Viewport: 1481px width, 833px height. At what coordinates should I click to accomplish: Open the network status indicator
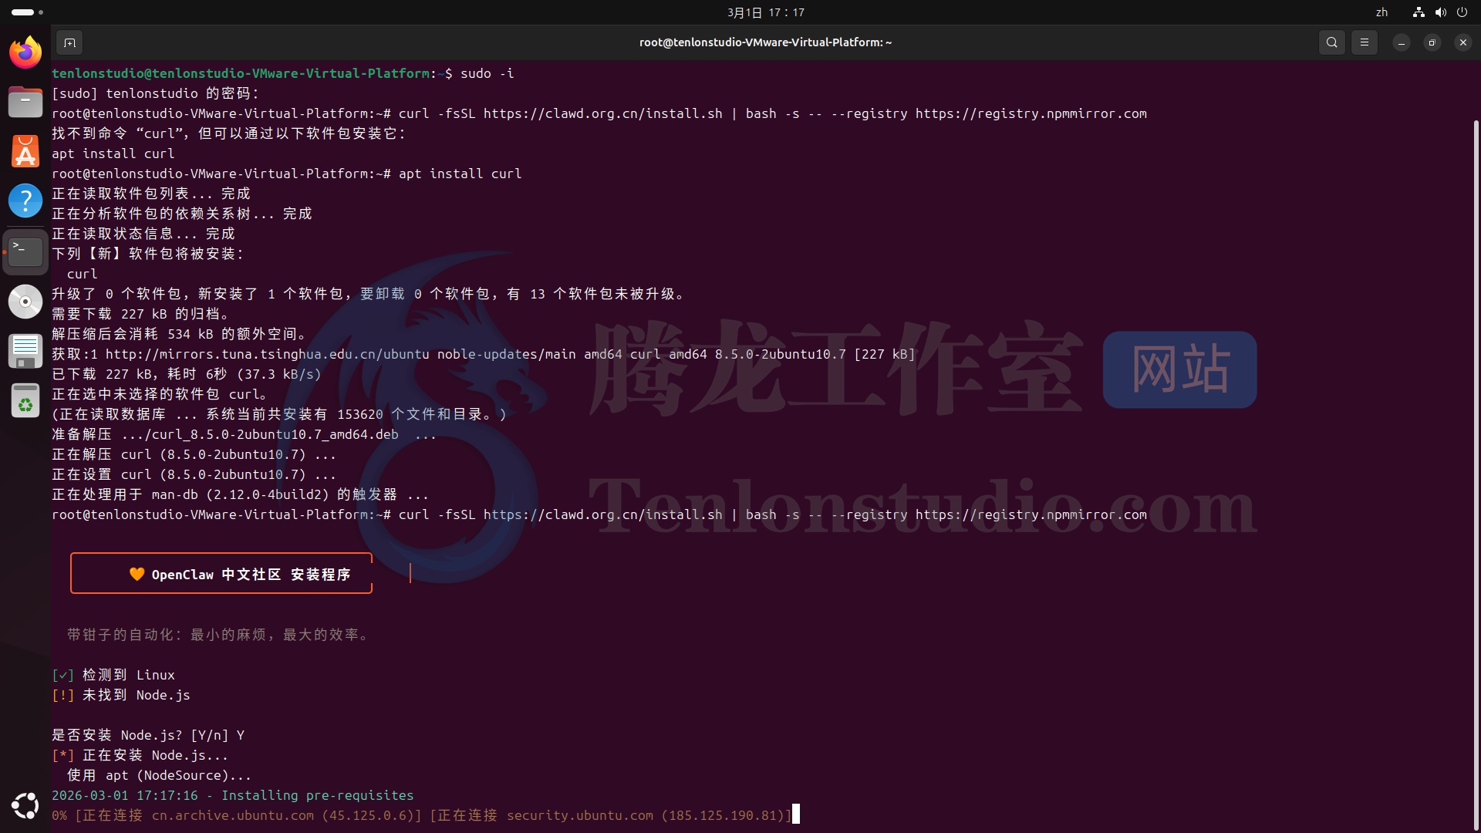(x=1418, y=12)
